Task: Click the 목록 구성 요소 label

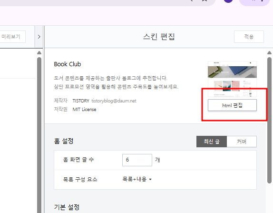Action: click(x=80, y=179)
